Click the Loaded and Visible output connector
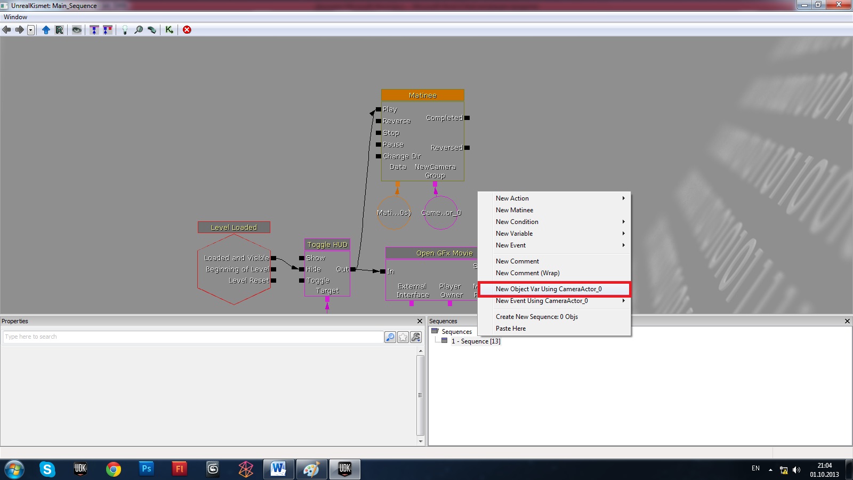The height and width of the screenshot is (480, 853). (273, 258)
